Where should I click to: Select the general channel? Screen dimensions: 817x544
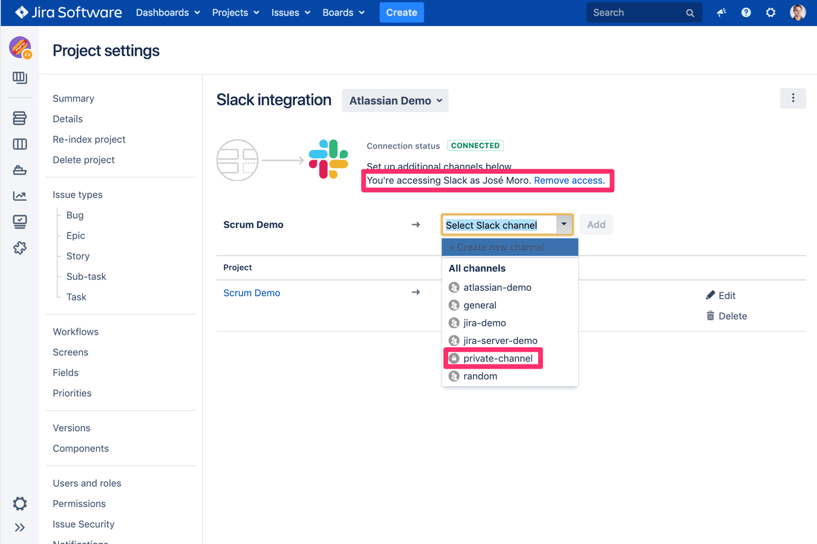tap(510, 305)
